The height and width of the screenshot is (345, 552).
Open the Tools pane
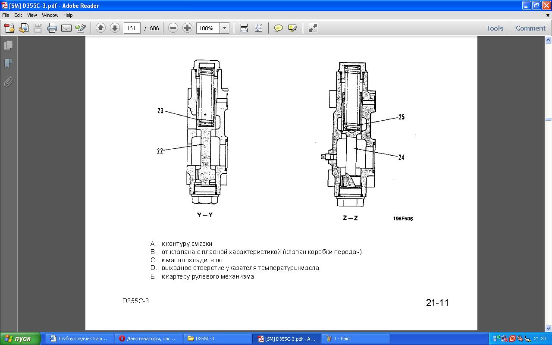[495, 28]
